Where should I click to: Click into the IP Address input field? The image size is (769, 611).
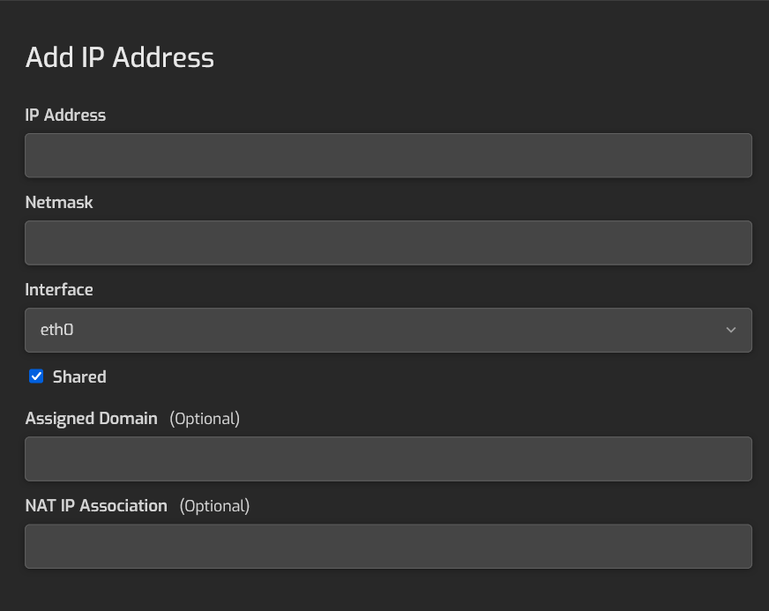(x=388, y=155)
